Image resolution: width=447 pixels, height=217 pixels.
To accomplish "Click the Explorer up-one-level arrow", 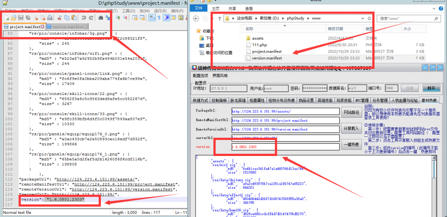I will [220, 18].
